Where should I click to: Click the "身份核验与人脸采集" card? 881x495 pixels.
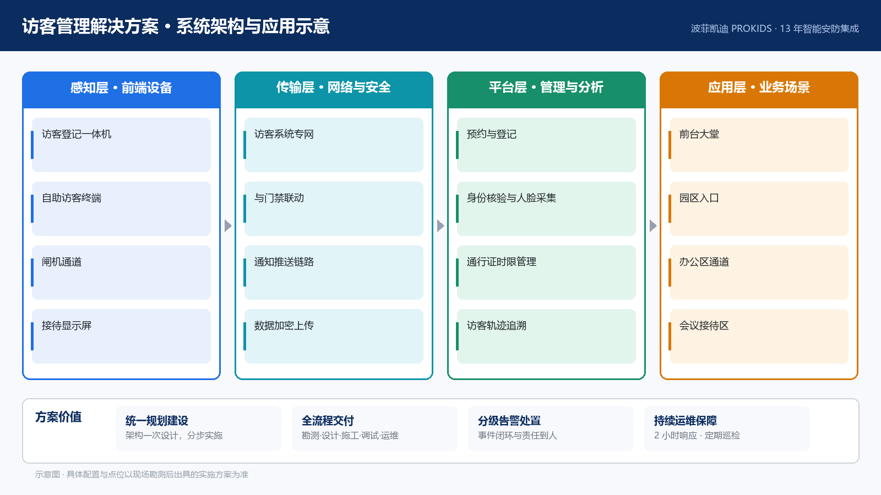coord(546,208)
